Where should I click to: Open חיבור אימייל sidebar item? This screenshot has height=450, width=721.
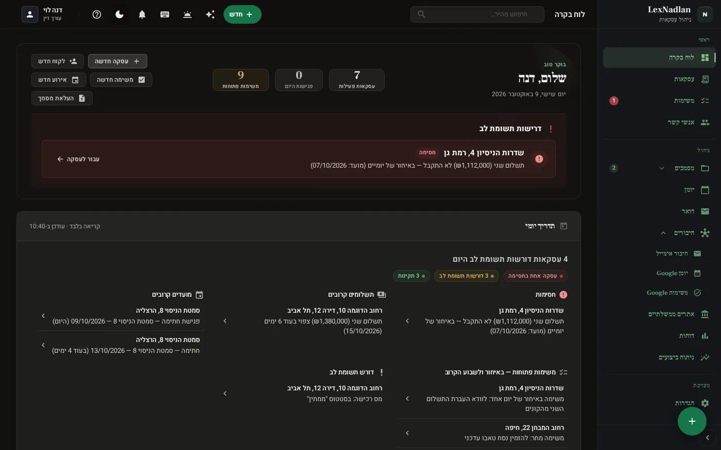point(659,254)
